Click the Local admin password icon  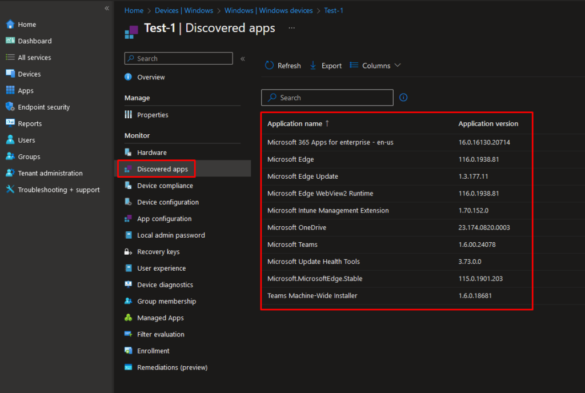pos(128,235)
